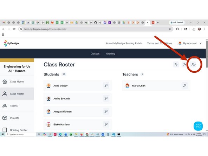Switch to the GitLab fox tab

pyautogui.click(x=52, y=22)
